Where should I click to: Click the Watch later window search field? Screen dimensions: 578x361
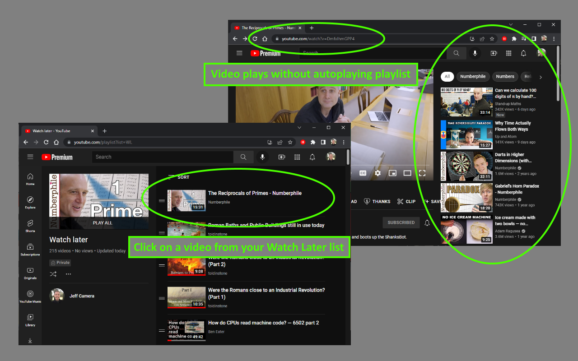(163, 157)
